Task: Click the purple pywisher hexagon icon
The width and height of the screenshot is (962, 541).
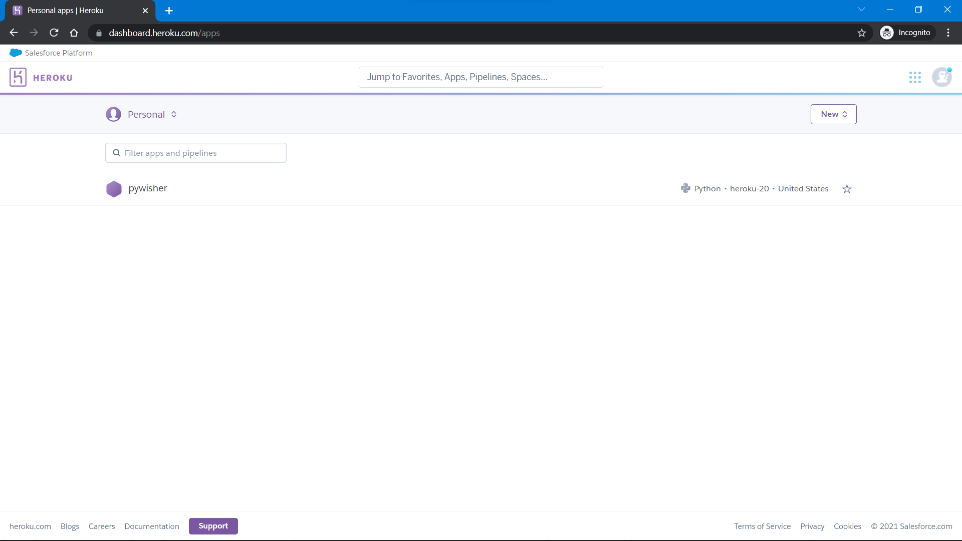Action: click(x=114, y=189)
